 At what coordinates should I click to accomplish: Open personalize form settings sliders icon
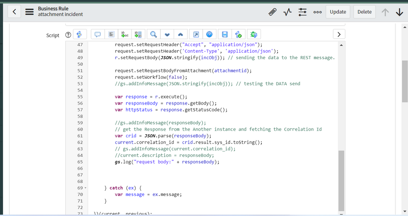pyautogui.click(x=302, y=12)
